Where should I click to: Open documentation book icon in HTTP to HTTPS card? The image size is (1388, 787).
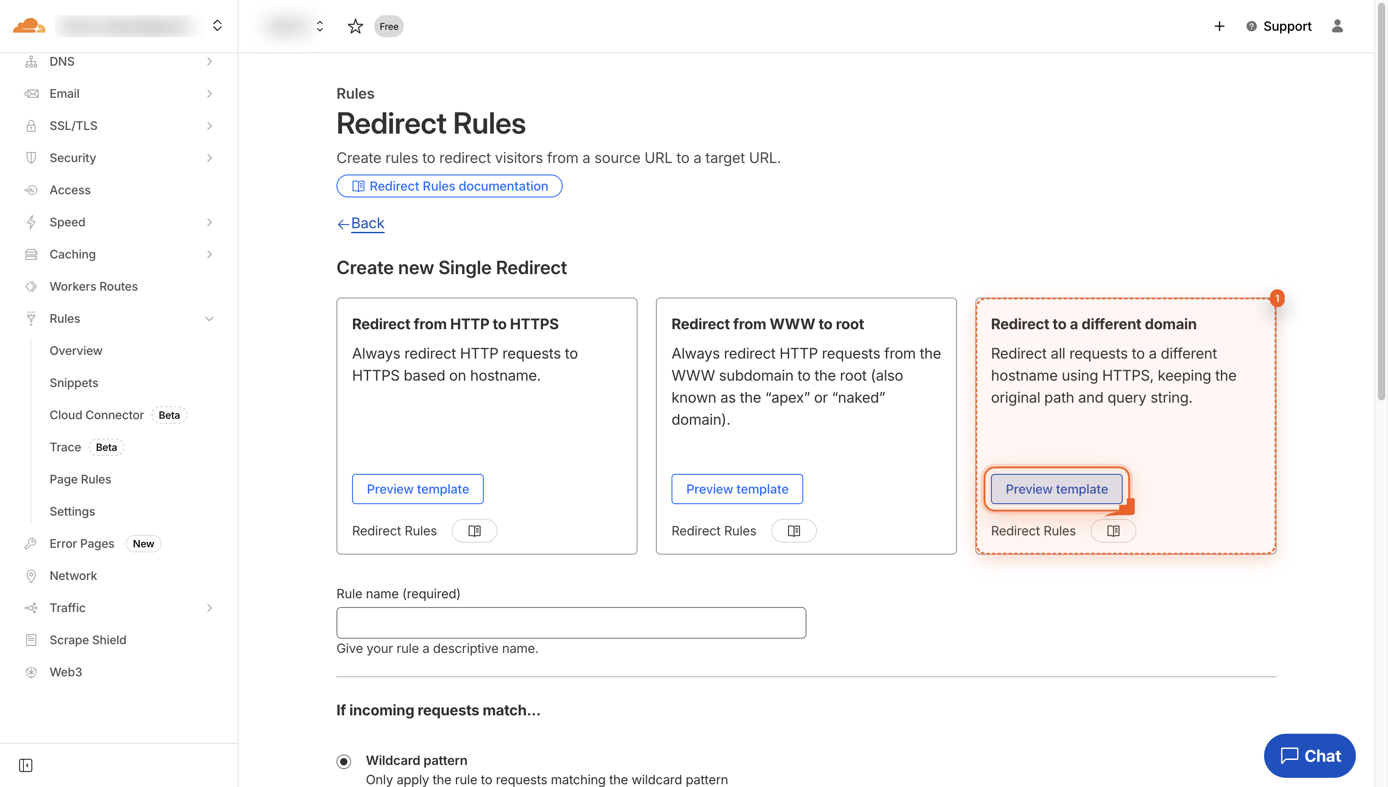tap(474, 530)
